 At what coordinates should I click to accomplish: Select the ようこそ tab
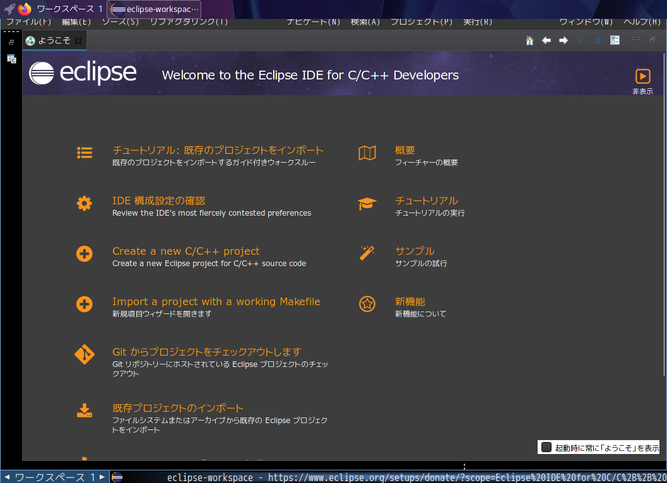click(x=54, y=41)
